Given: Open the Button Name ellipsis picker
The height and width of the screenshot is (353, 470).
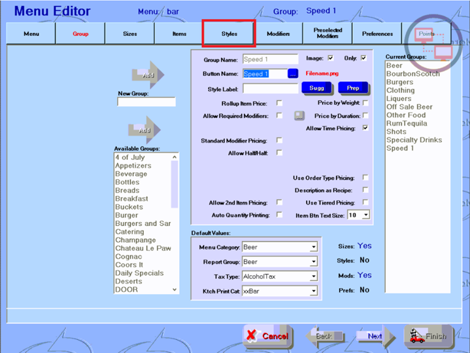Looking at the screenshot, I should [x=293, y=73].
